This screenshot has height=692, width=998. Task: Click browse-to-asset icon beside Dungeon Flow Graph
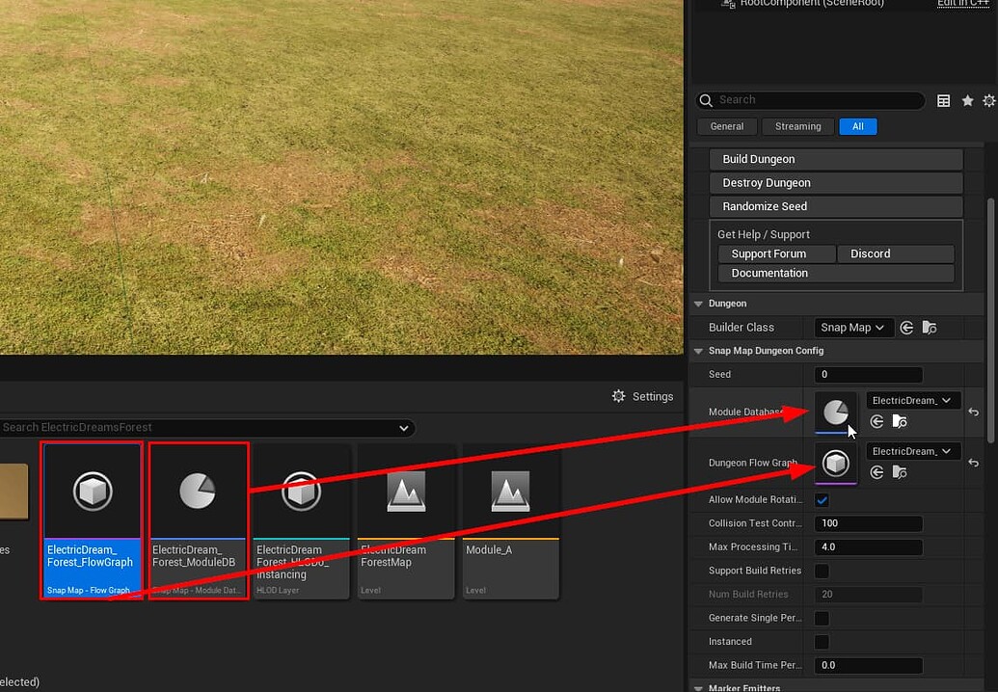[x=900, y=472]
